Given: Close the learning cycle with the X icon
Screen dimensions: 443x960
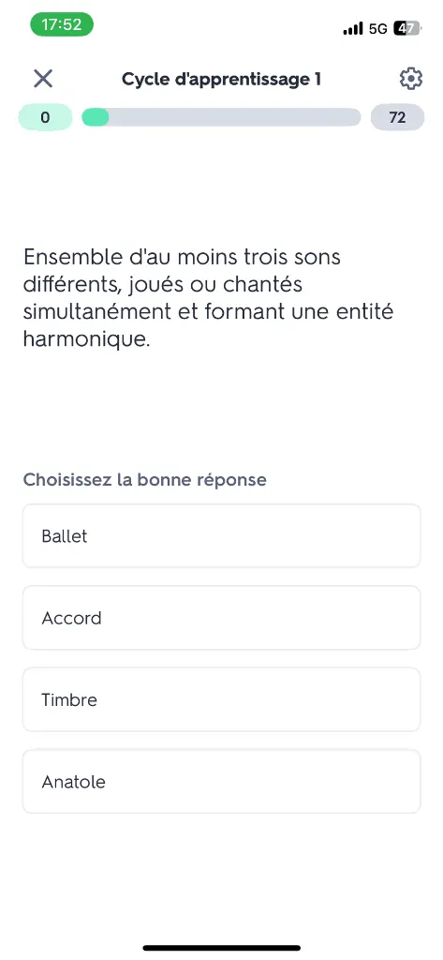Looking at the screenshot, I should 43,79.
